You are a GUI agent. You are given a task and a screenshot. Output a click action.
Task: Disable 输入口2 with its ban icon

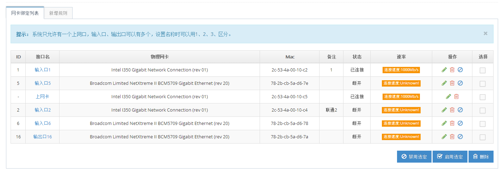[460, 110]
